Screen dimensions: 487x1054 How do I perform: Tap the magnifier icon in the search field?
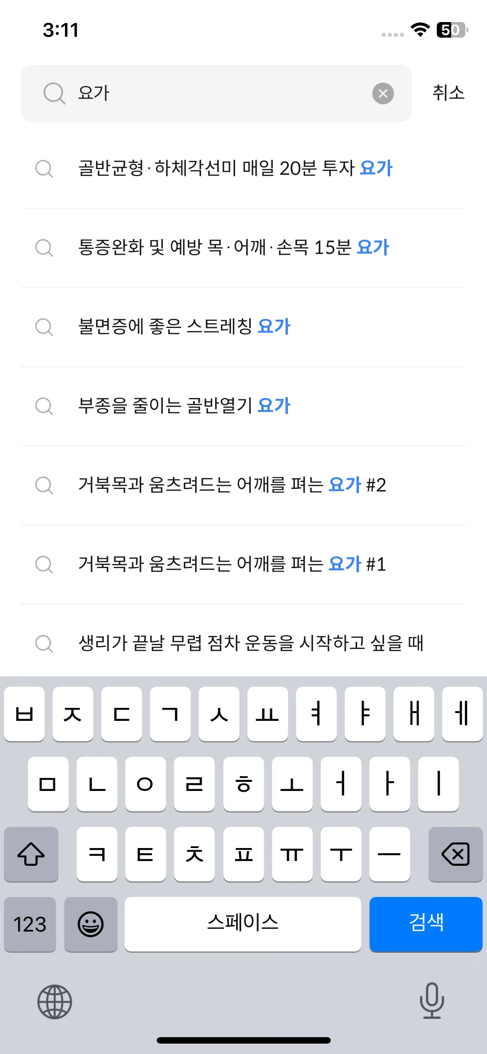pos(54,93)
